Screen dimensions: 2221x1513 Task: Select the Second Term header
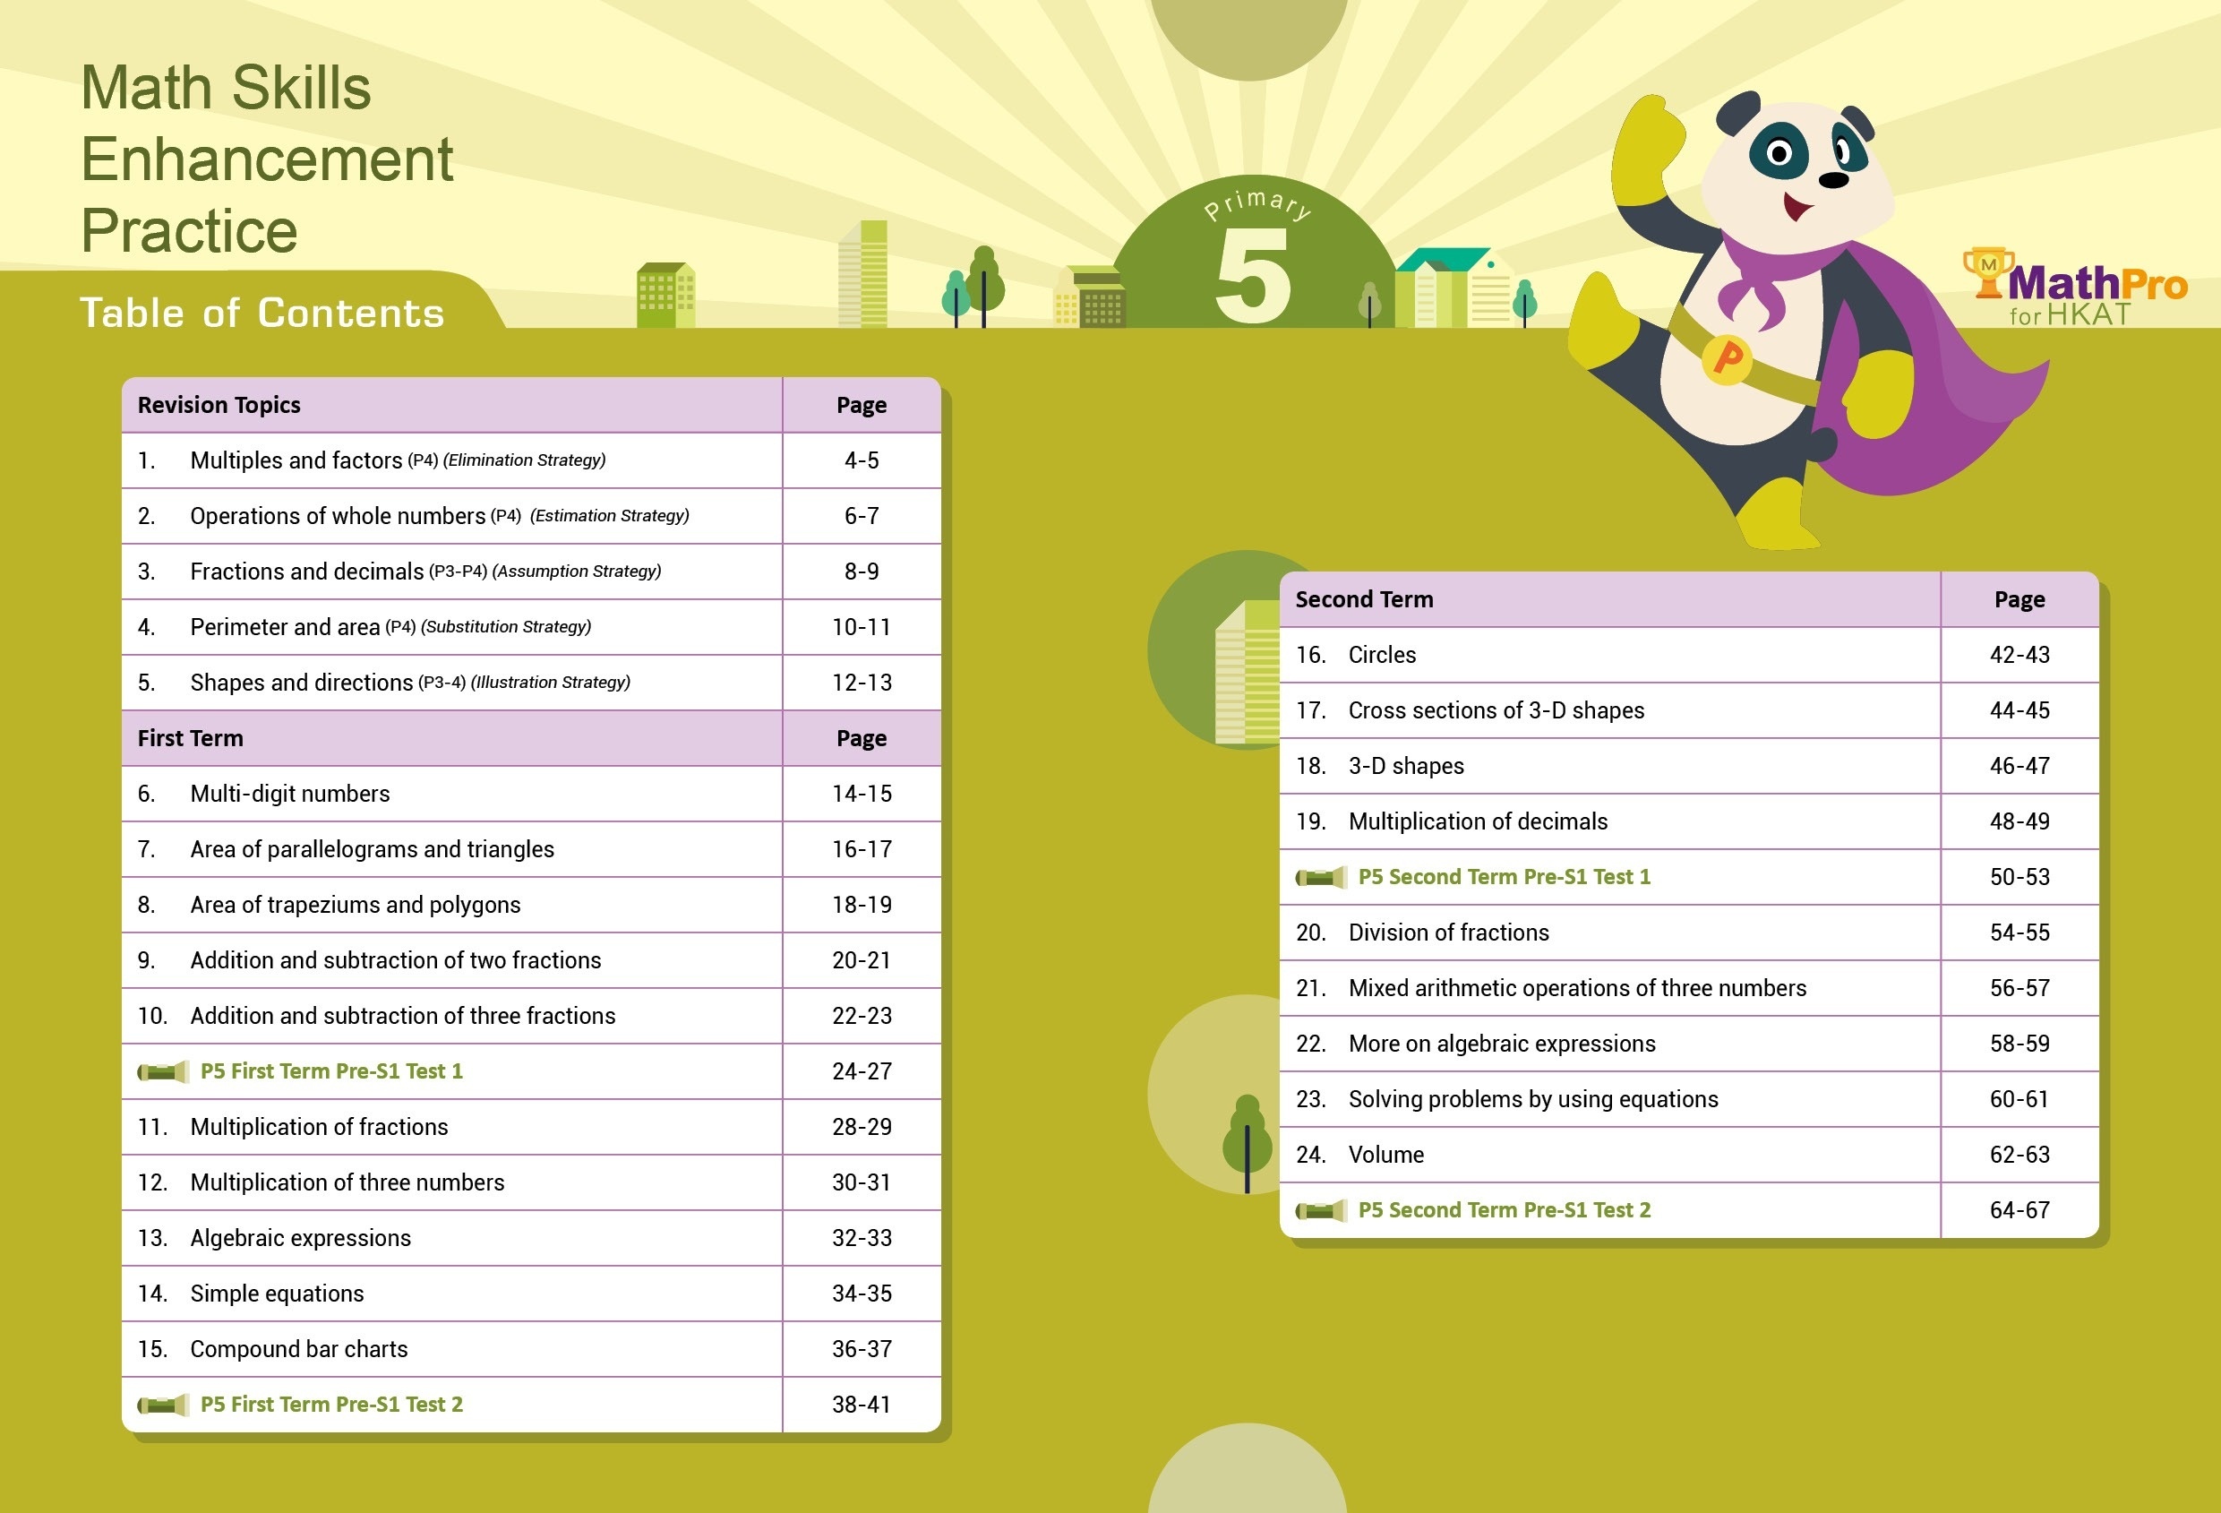click(x=1364, y=599)
